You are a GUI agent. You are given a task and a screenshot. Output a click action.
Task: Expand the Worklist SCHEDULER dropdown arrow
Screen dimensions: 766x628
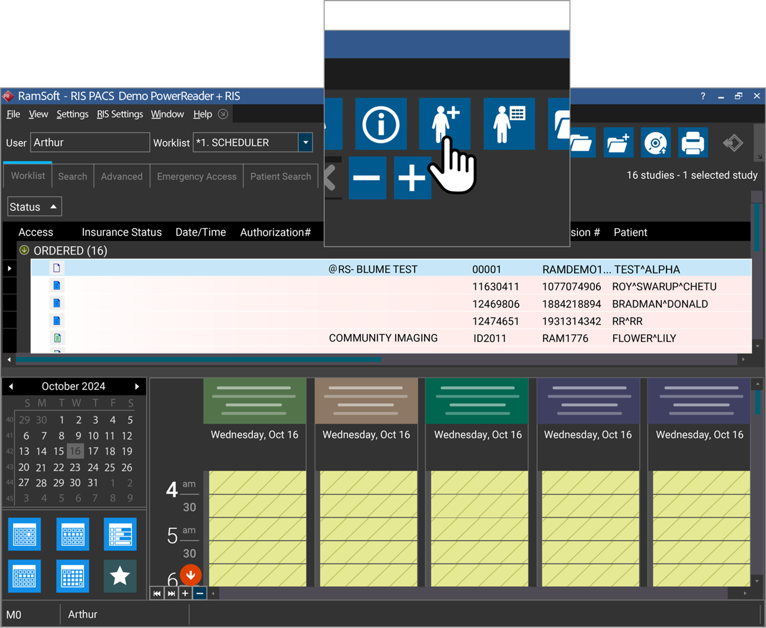click(x=305, y=143)
